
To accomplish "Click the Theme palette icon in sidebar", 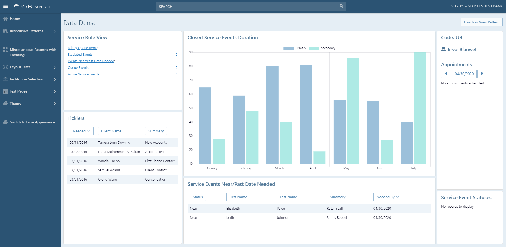I will [6, 104].
